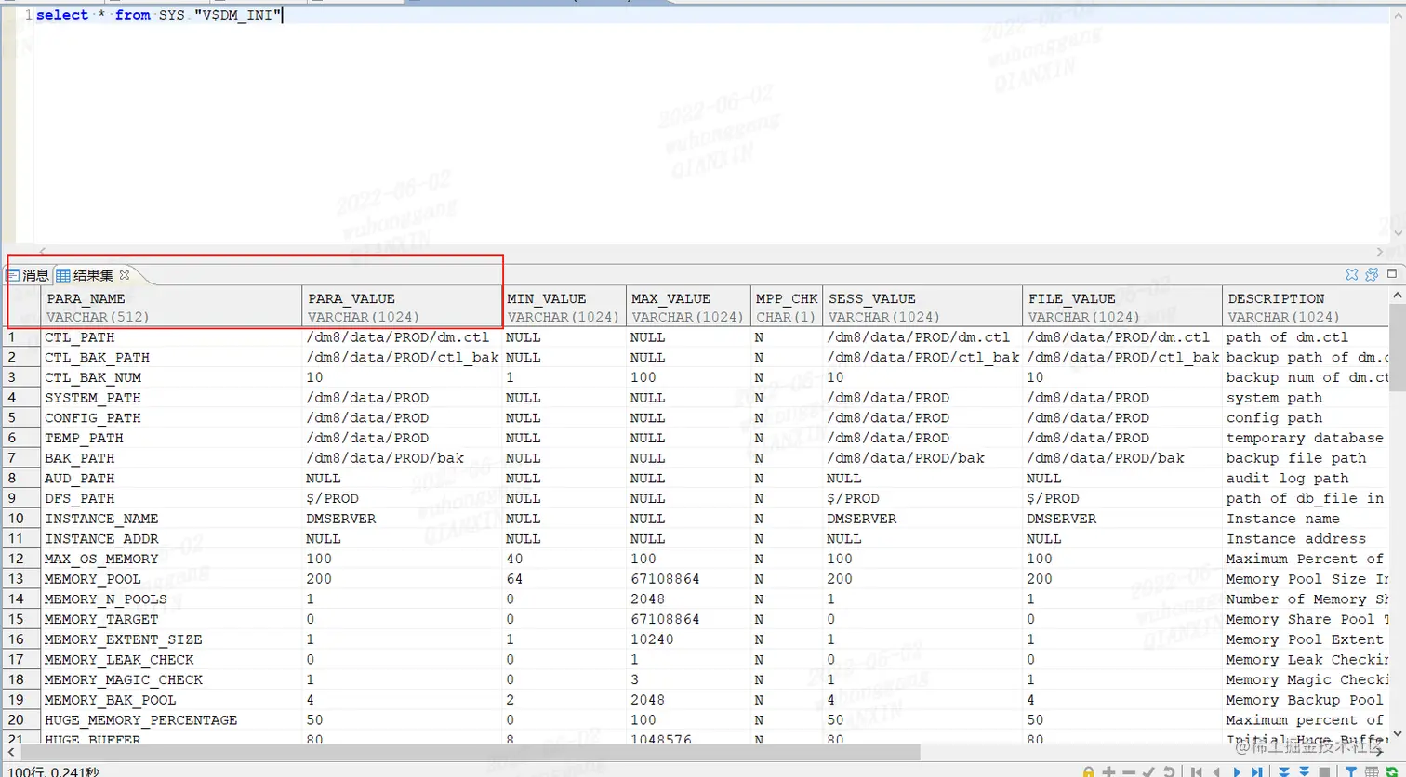Sort by the PARA_NAME column header
Screen dimensions: 1406x777
tap(172, 308)
